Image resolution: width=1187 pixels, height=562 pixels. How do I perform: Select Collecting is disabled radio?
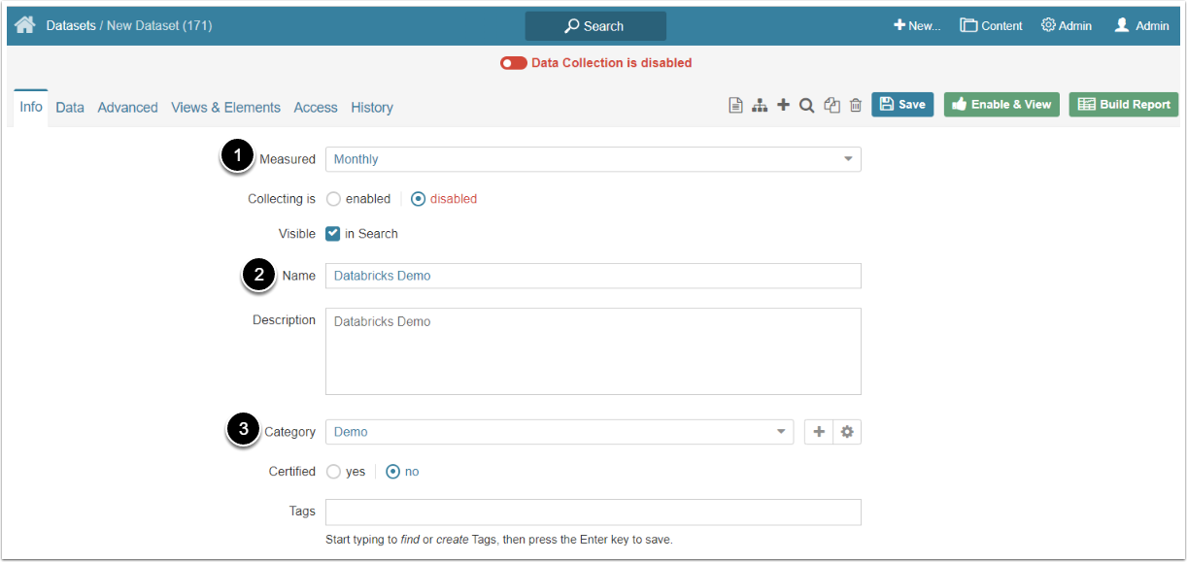[x=419, y=199]
